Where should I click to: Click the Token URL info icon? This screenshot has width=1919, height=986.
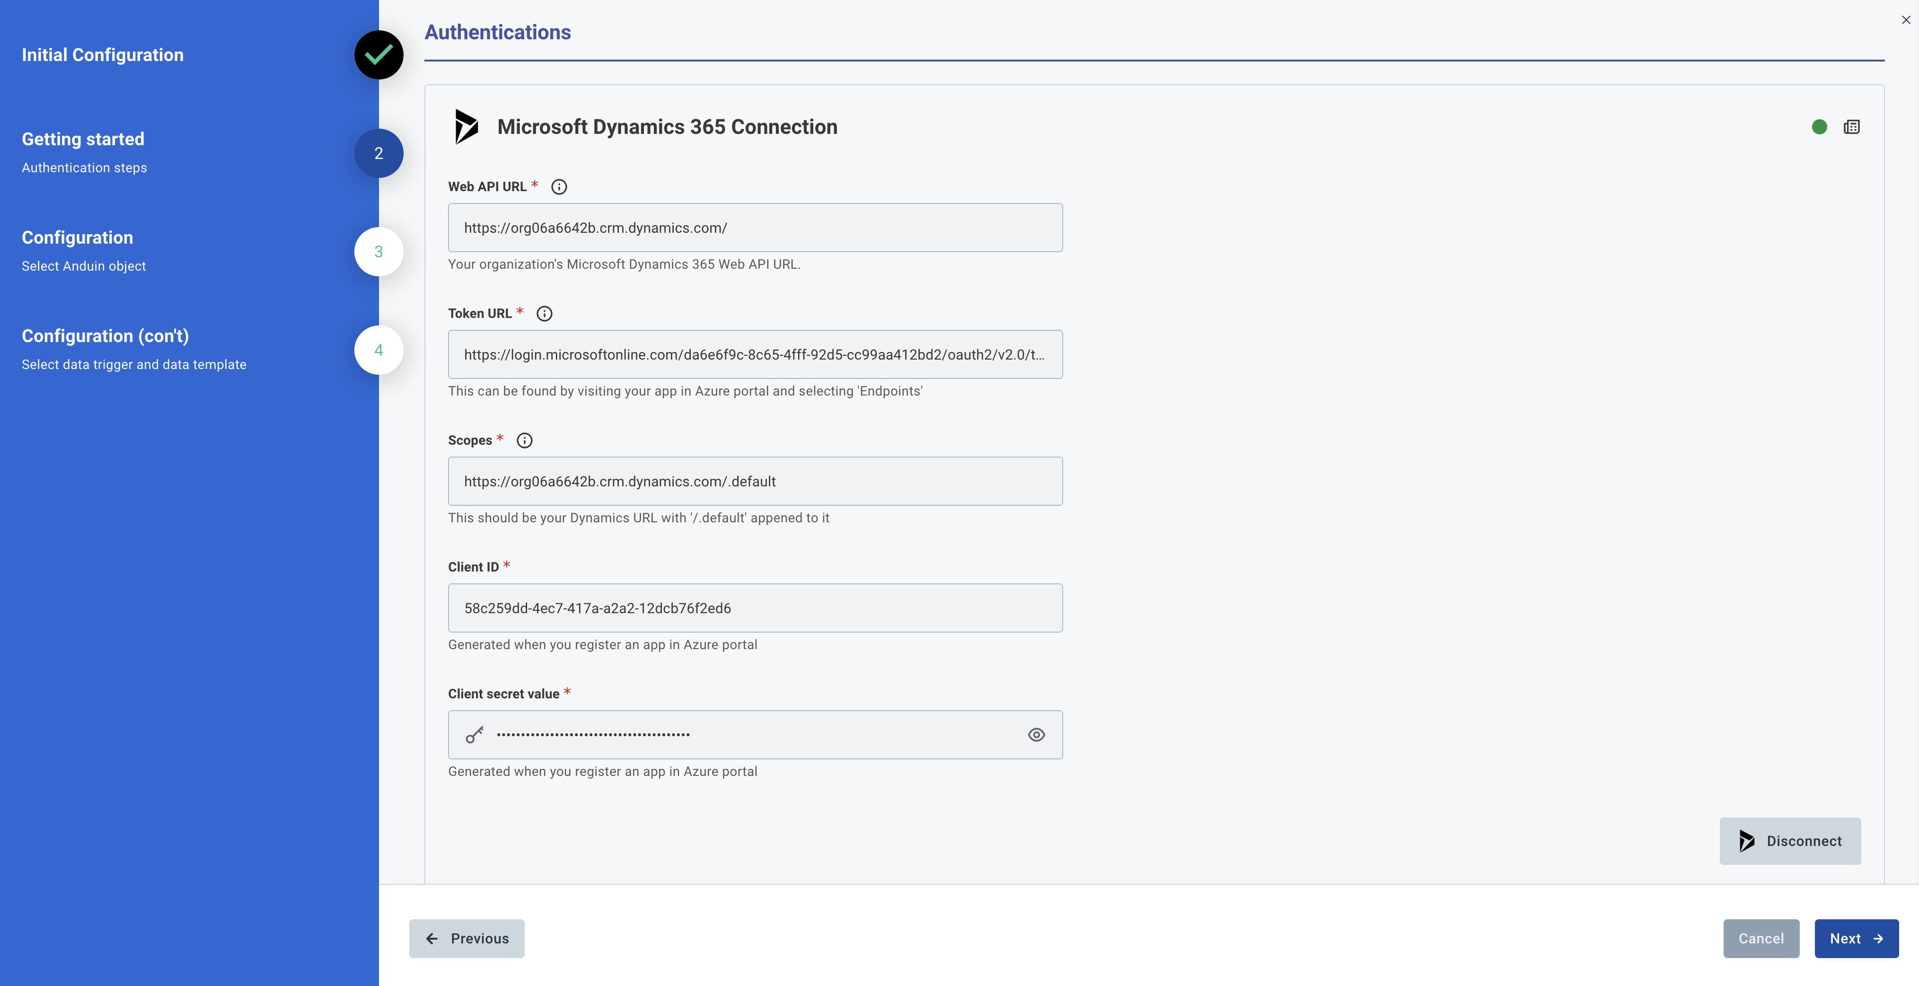pos(545,314)
